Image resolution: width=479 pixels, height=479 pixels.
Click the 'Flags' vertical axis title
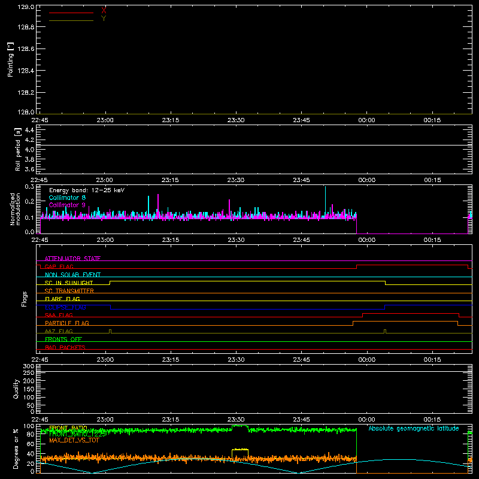coord(24,299)
